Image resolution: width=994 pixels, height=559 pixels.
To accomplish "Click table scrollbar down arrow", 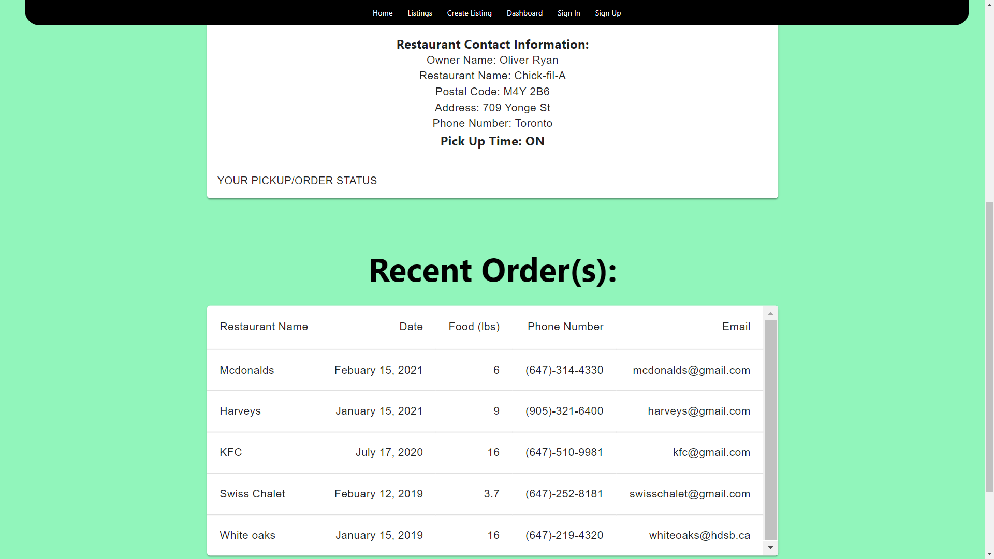I will (770, 548).
